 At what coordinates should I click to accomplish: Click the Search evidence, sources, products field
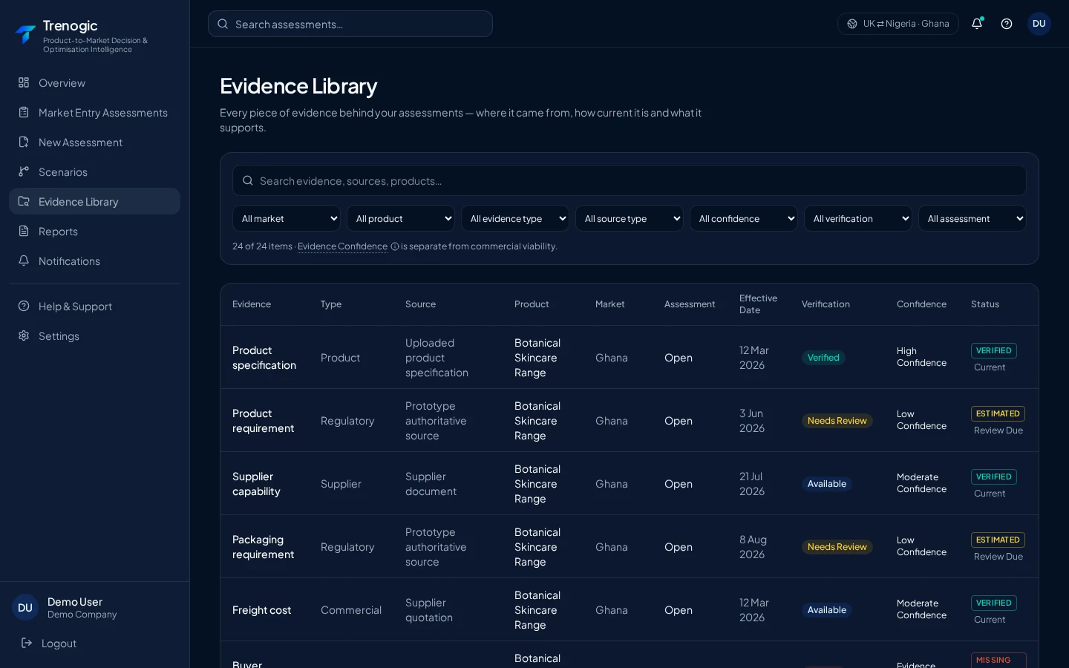630,180
